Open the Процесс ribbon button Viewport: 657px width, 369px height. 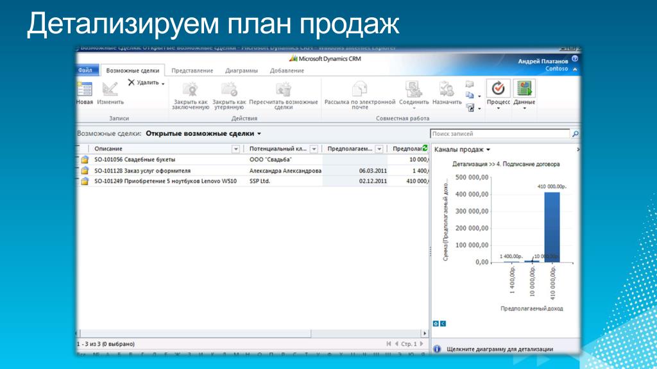click(498, 94)
